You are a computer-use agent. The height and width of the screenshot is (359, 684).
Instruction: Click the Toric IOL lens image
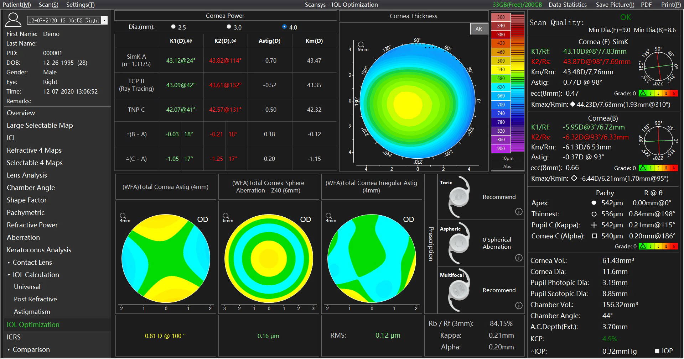tap(458, 197)
